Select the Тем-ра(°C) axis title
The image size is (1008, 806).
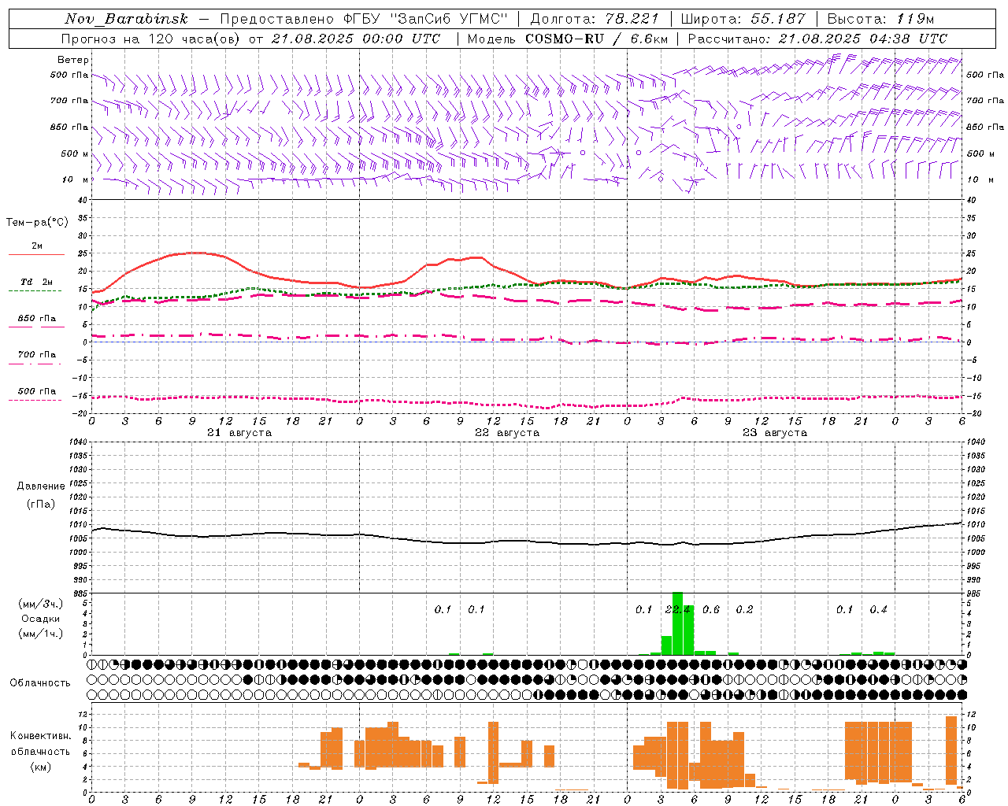point(37,223)
